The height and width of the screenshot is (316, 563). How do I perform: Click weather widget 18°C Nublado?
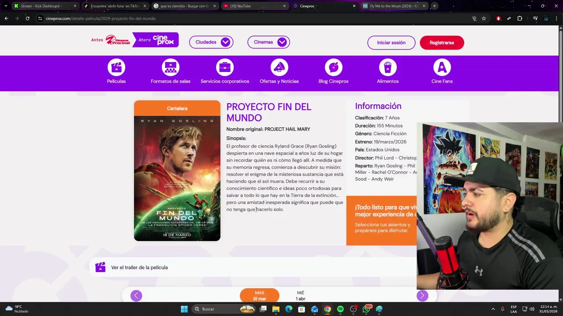click(16, 309)
